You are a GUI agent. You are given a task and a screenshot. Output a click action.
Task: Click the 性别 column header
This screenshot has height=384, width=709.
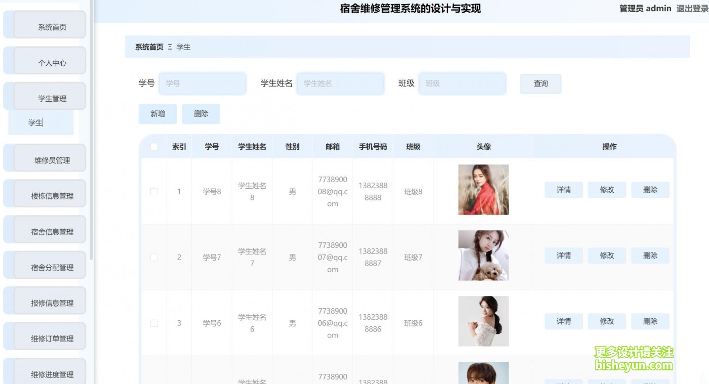tap(292, 147)
